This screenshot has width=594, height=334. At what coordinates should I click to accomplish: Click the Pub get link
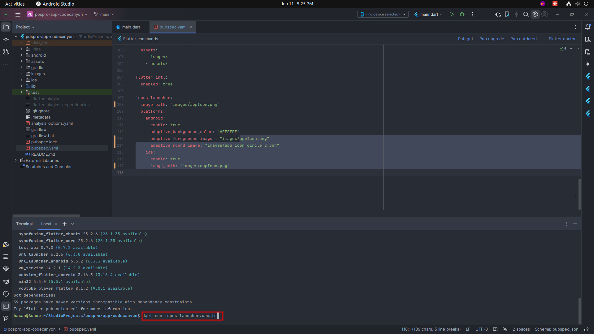coord(465,39)
